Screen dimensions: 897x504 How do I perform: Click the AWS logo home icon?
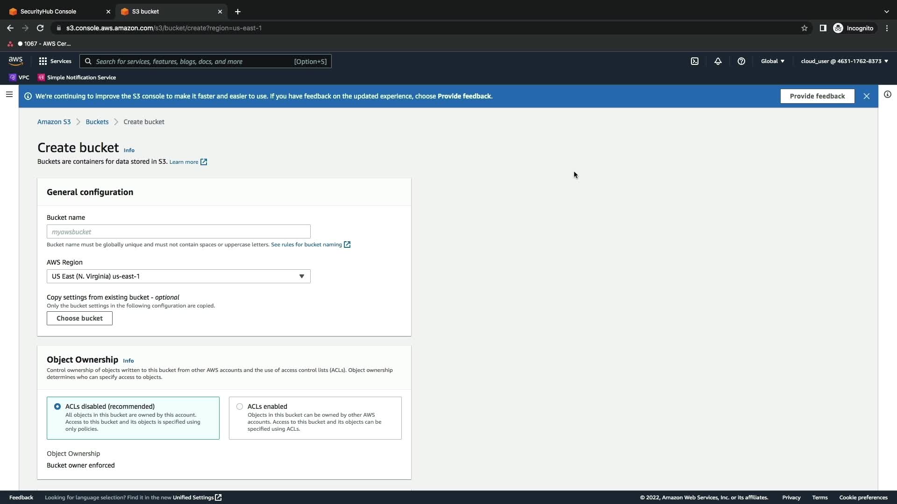[x=15, y=61]
